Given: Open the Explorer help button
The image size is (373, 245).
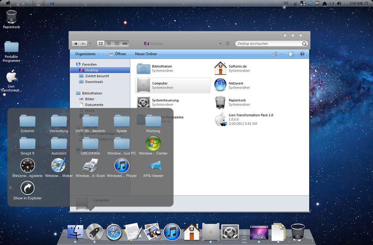Looking at the screenshot, I should tap(302, 54).
